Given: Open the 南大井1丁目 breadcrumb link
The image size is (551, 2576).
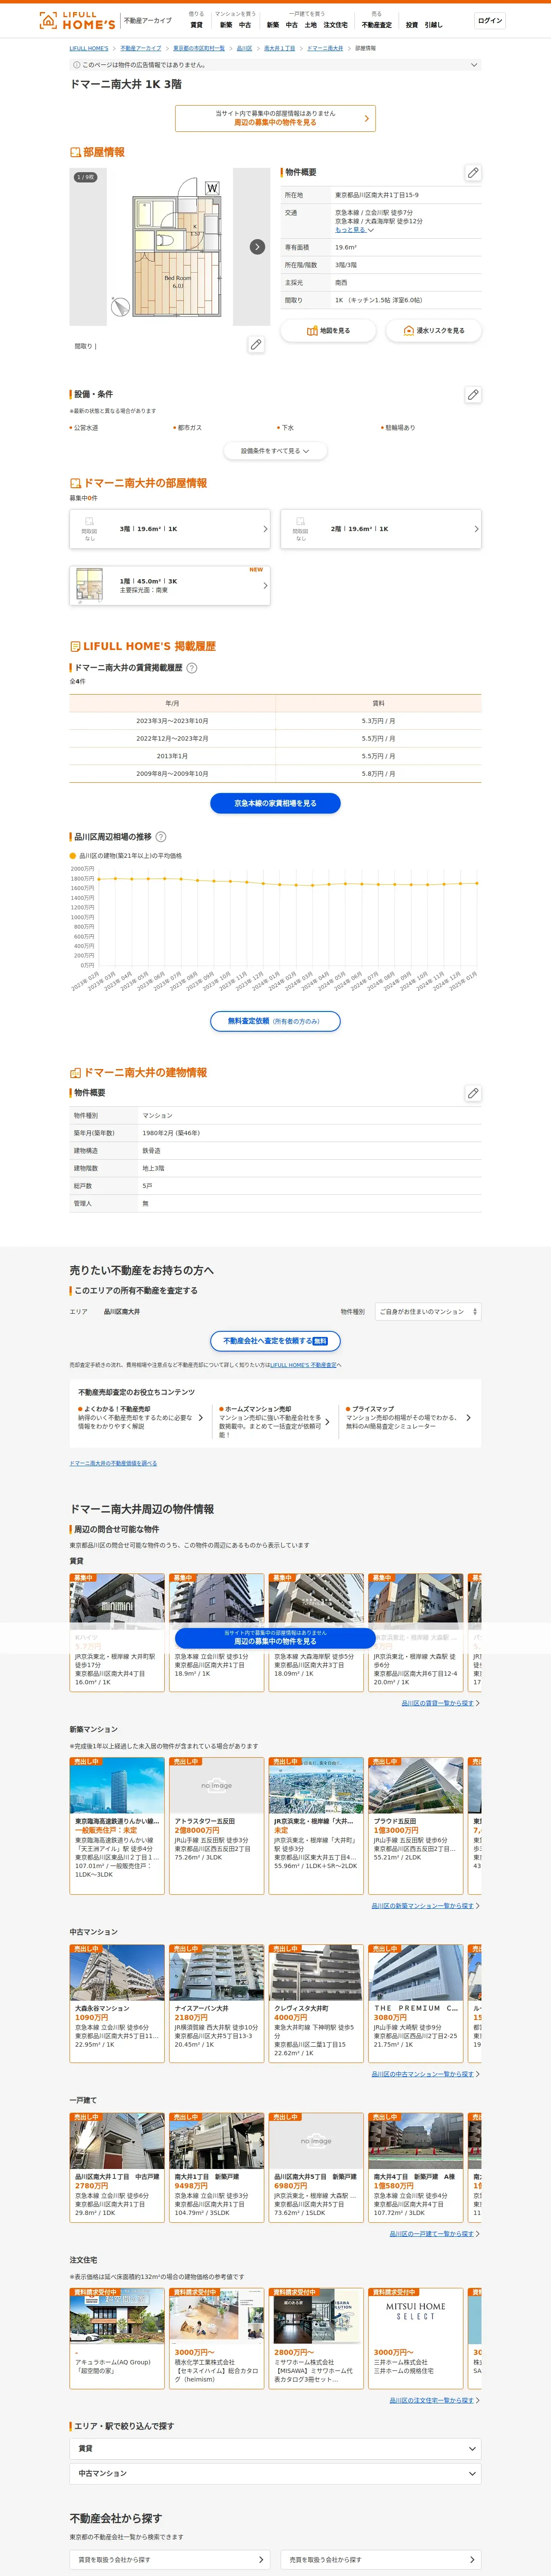Looking at the screenshot, I should pyautogui.click(x=279, y=48).
